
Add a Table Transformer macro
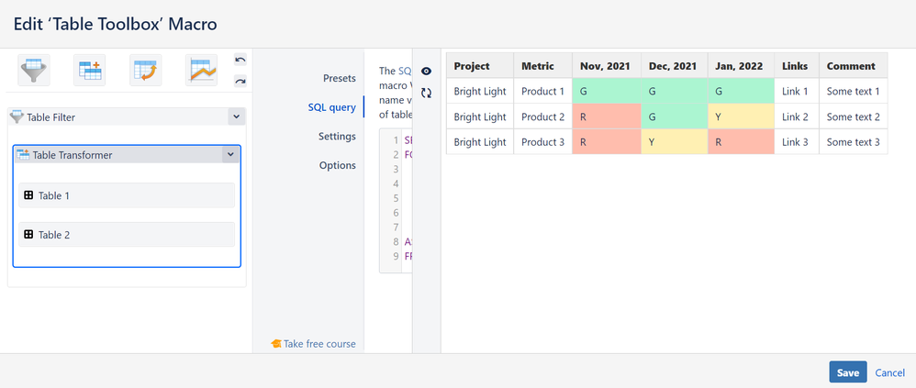tap(90, 71)
